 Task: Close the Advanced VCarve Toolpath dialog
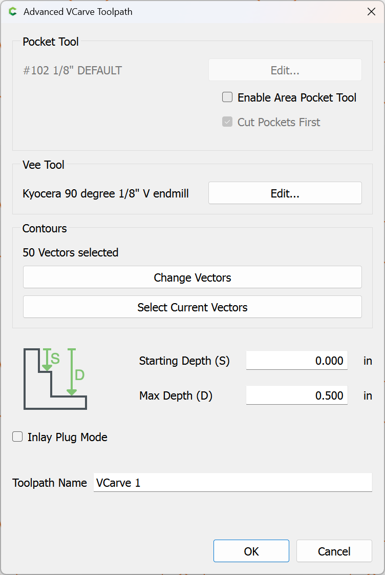tap(371, 12)
